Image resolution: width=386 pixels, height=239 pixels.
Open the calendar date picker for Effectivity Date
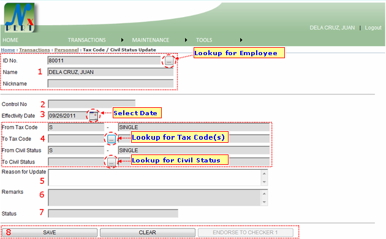(94, 116)
